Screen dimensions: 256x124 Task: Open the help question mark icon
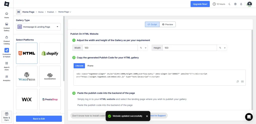(x=235, y=4)
